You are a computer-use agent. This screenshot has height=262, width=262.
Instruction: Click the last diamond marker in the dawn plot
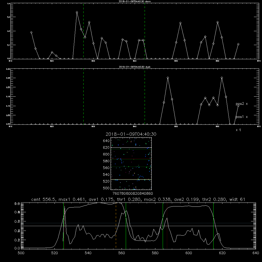[x=238, y=44]
